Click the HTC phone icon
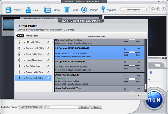This screenshot has width=168, height=114. point(19,42)
